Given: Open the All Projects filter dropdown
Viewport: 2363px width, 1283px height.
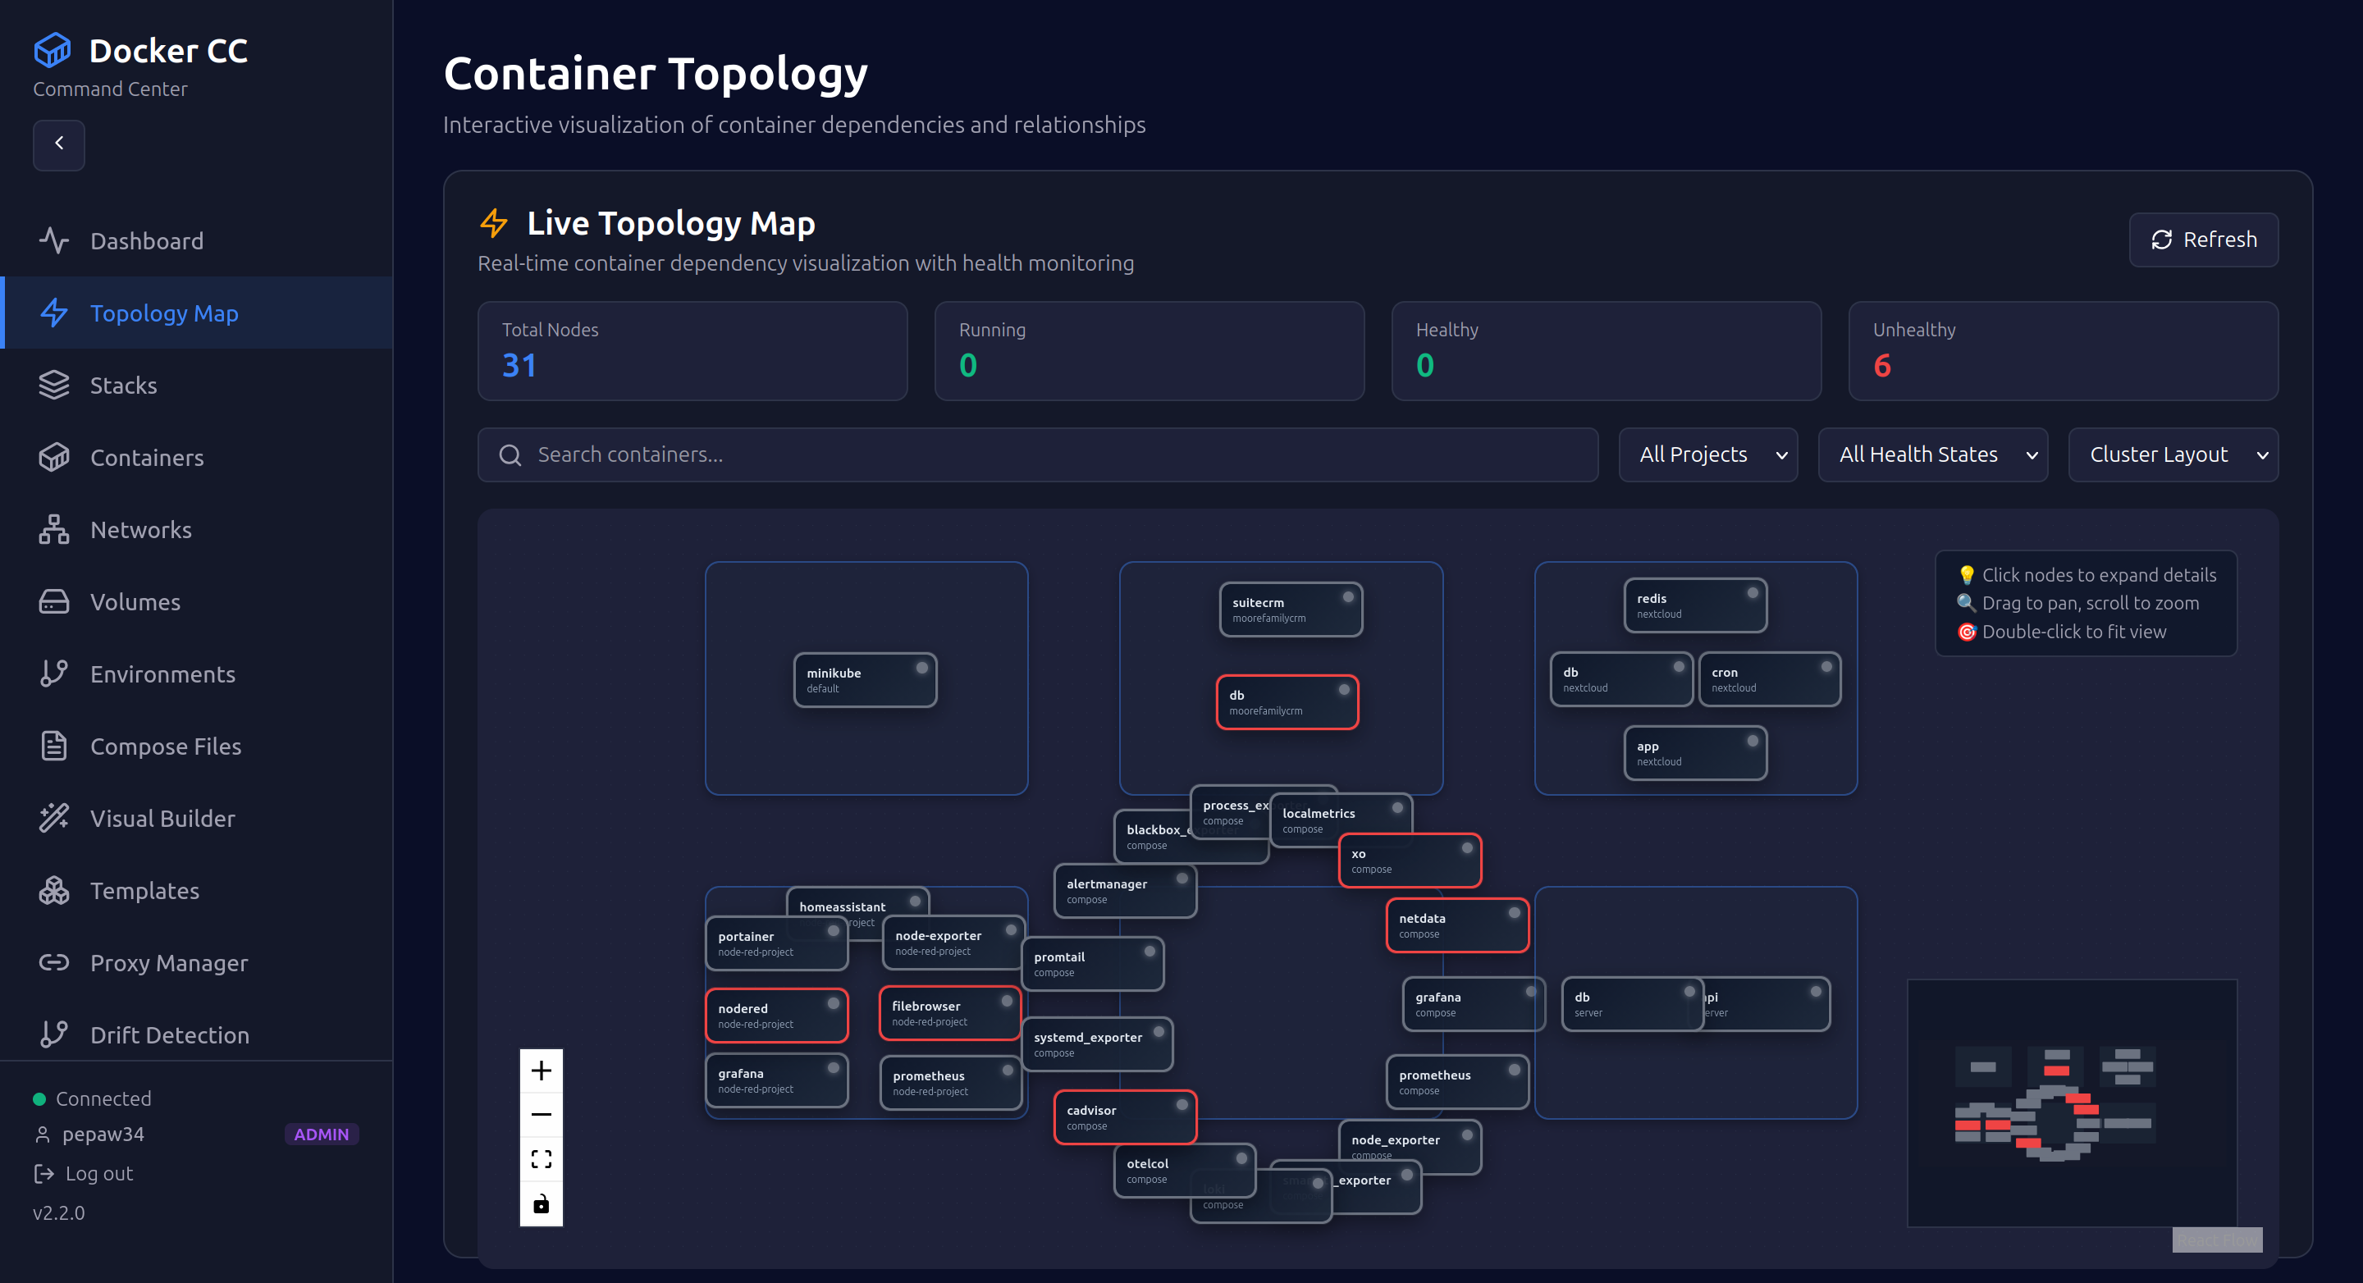Looking at the screenshot, I should pos(1708,454).
